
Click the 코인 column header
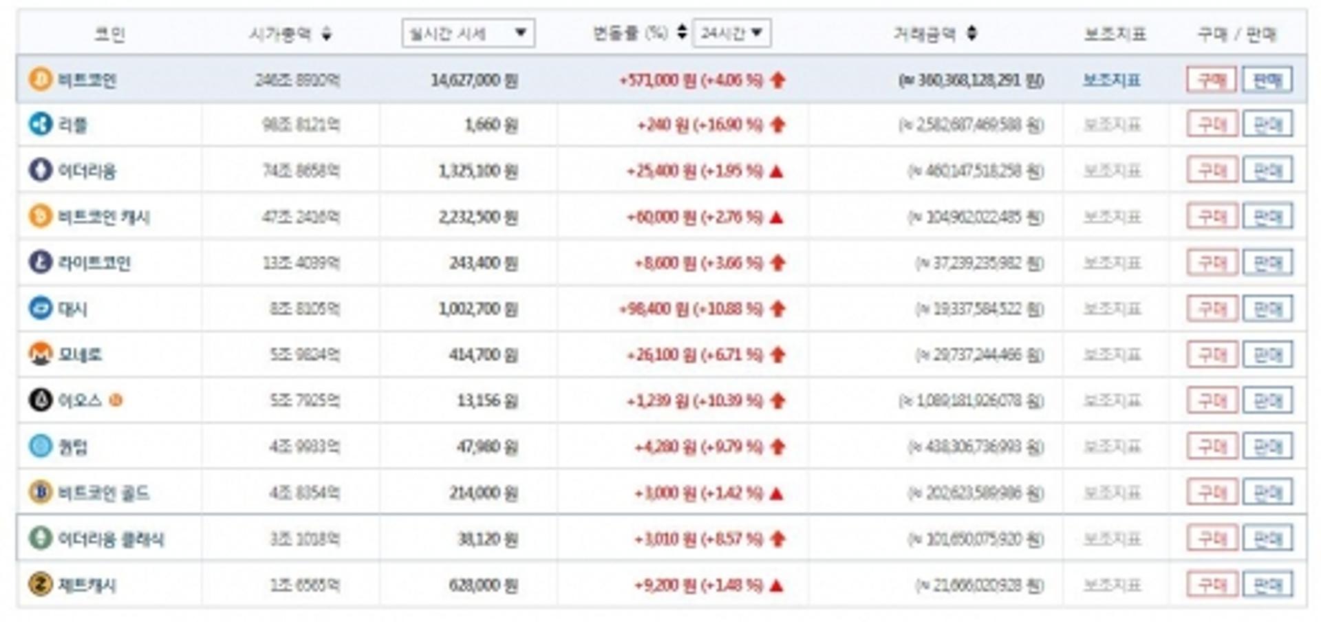109,33
